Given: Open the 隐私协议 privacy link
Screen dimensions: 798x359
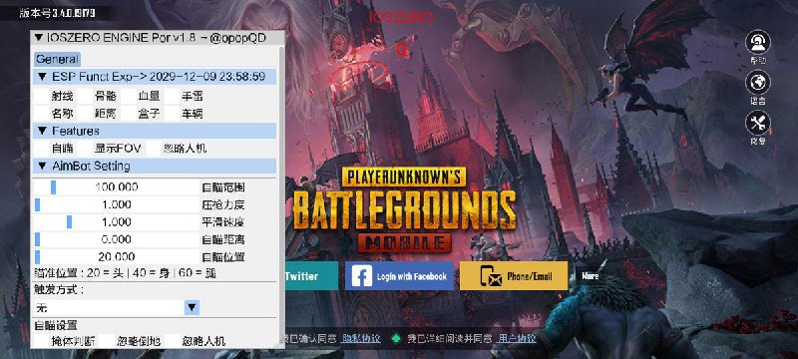Looking at the screenshot, I should pyautogui.click(x=361, y=339).
